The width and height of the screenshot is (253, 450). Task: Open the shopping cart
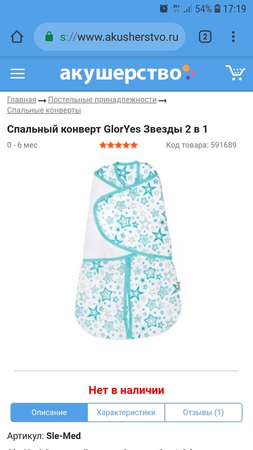point(235,73)
